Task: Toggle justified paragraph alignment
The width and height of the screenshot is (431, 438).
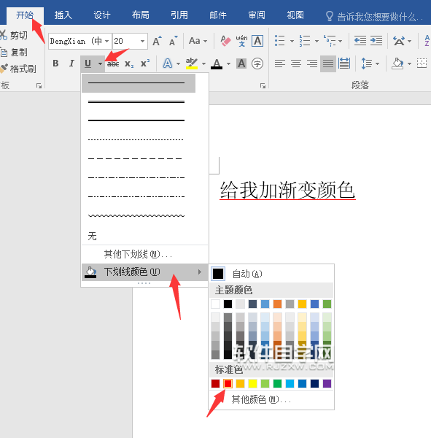Action: pos(328,64)
